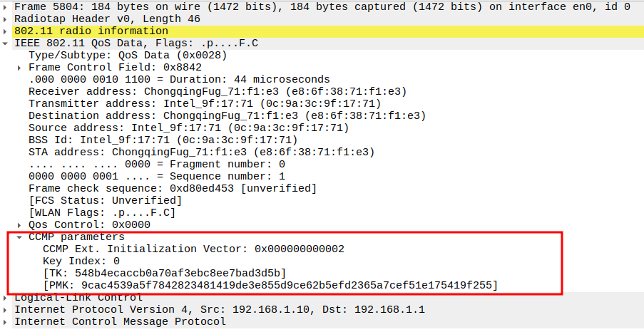Image resolution: width=644 pixels, height=332 pixels.
Task: Select the Frame check sequence line
Action: pos(172,189)
